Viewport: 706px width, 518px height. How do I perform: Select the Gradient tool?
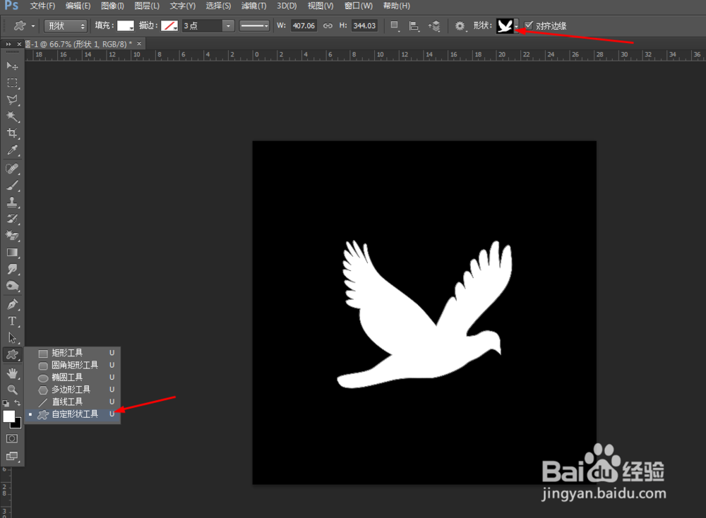(12, 253)
